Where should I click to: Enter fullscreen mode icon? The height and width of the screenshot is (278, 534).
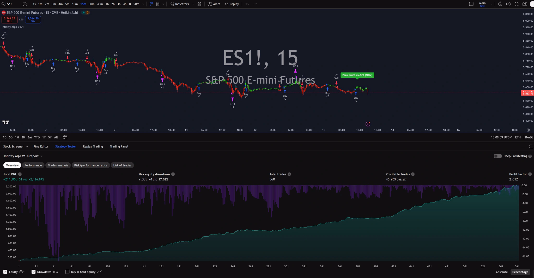click(x=517, y=4)
